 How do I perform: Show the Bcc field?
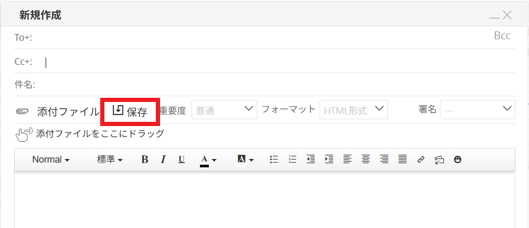(502, 36)
